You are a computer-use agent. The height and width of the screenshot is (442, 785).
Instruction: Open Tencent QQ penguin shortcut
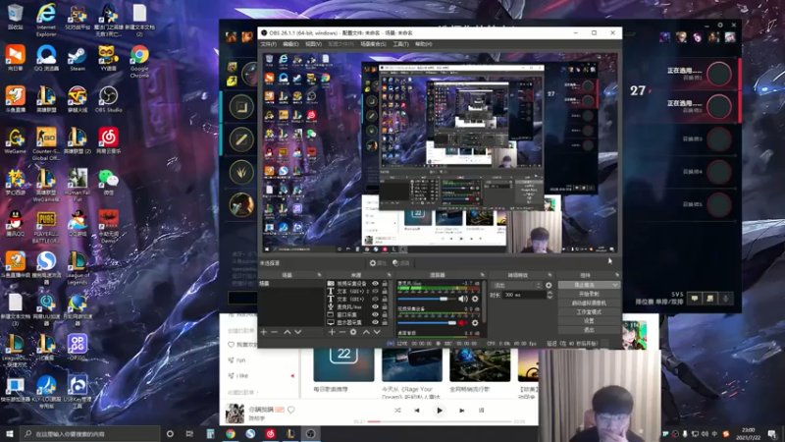15,224
